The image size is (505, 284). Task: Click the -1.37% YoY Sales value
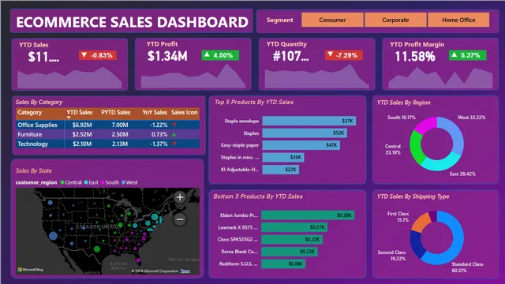point(159,144)
